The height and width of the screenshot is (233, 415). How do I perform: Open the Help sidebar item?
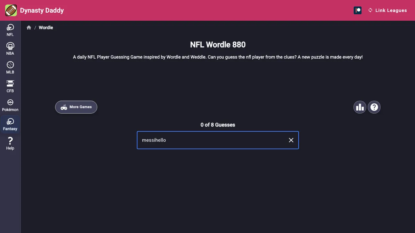coord(10,143)
